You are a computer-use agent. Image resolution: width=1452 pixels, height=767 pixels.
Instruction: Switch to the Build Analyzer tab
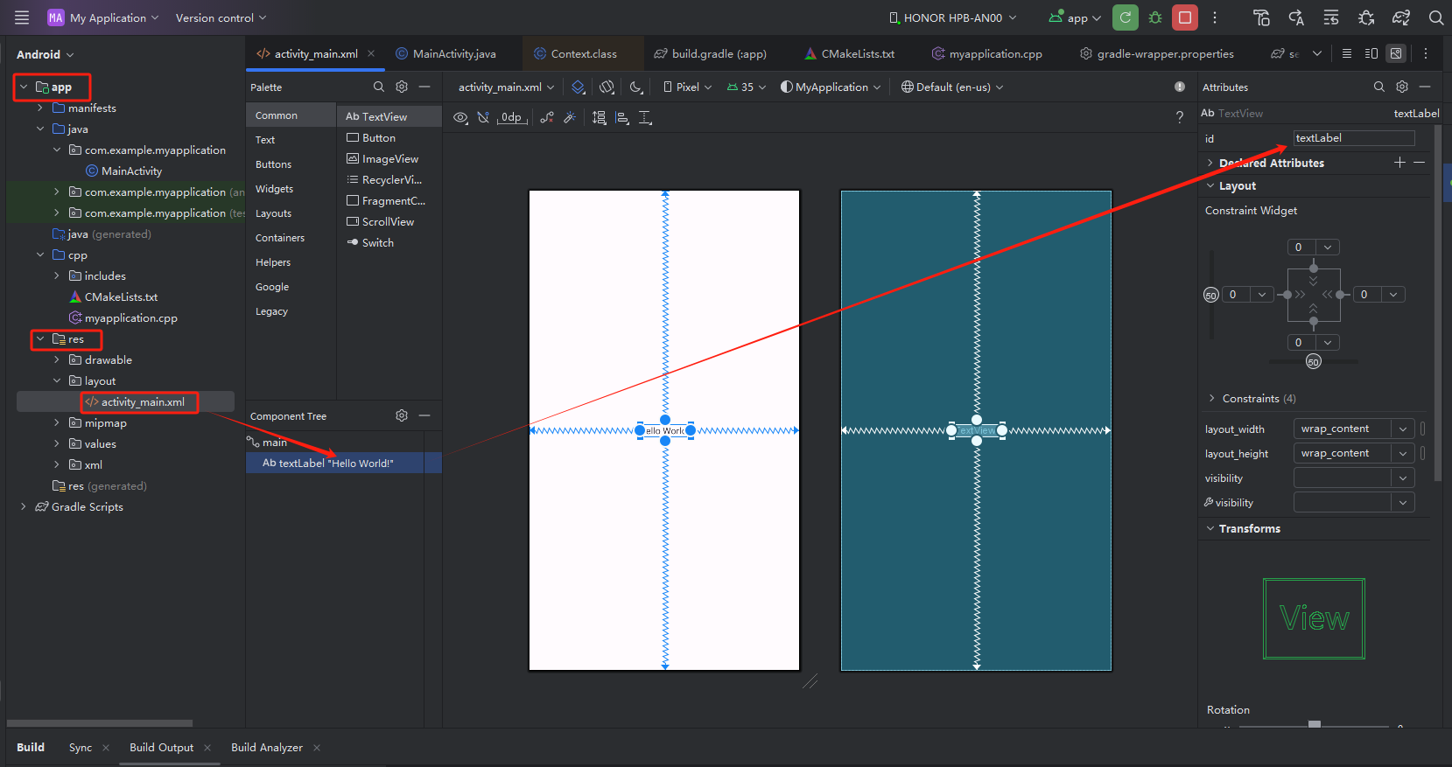(x=267, y=747)
